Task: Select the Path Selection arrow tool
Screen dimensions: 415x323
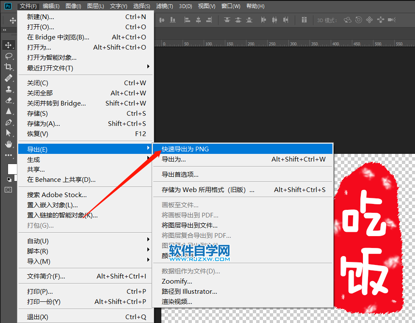Action: click(x=8, y=133)
